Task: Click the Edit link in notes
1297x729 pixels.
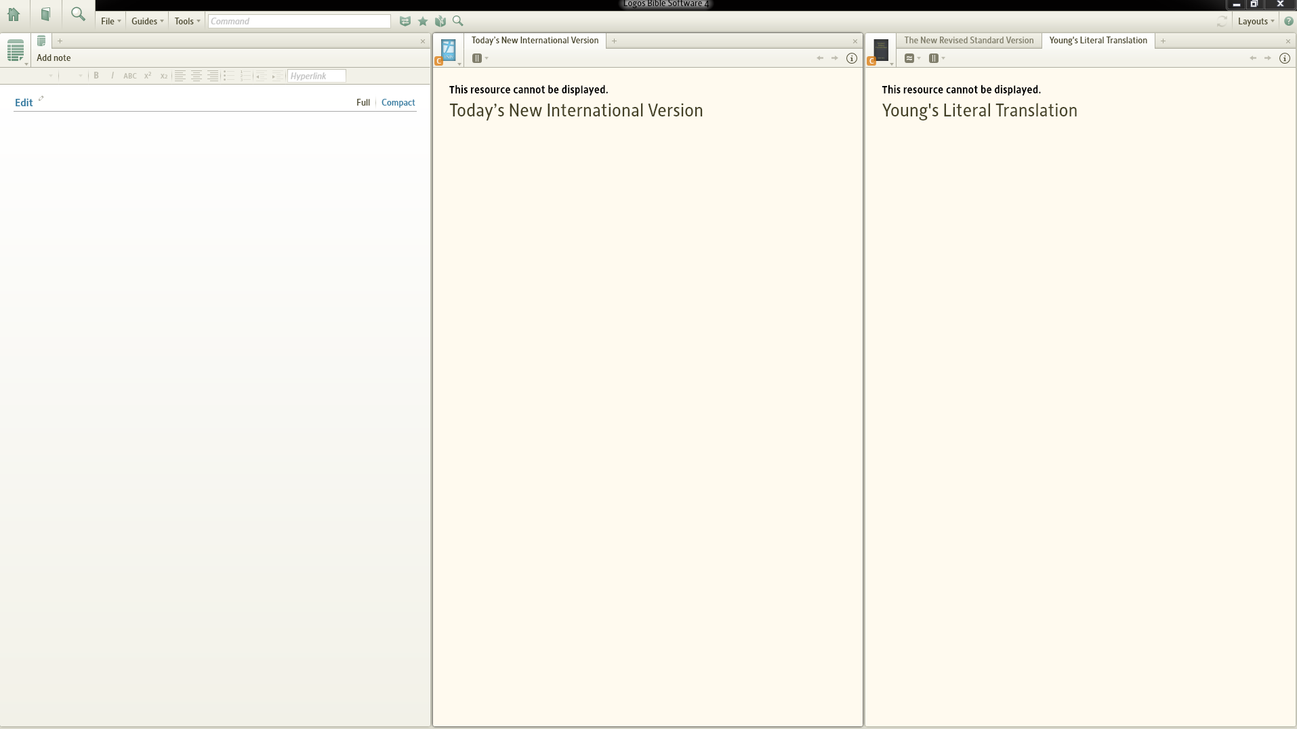Action: (x=24, y=103)
